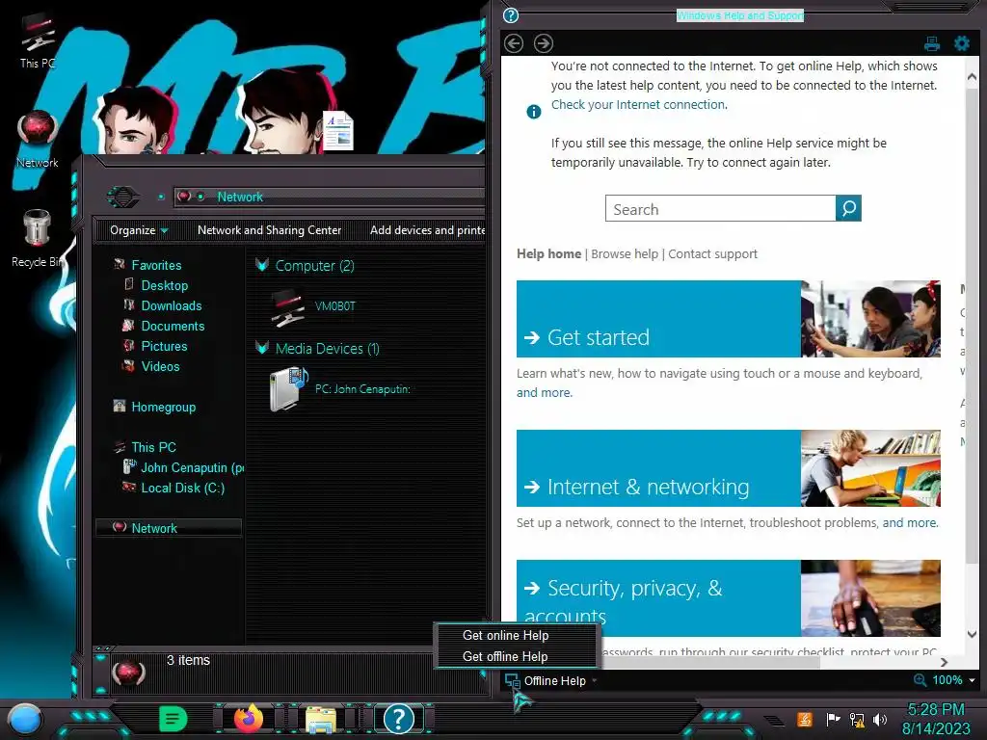
Task: Open Security, privacy, & accounts tile
Action: click(658, 598)
